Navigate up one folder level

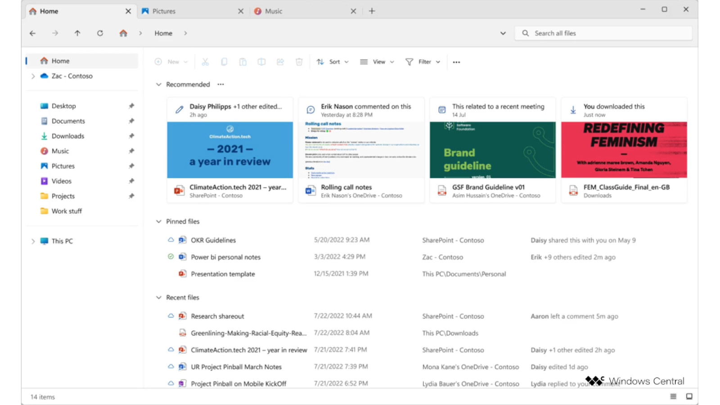(x=77, y=33)
